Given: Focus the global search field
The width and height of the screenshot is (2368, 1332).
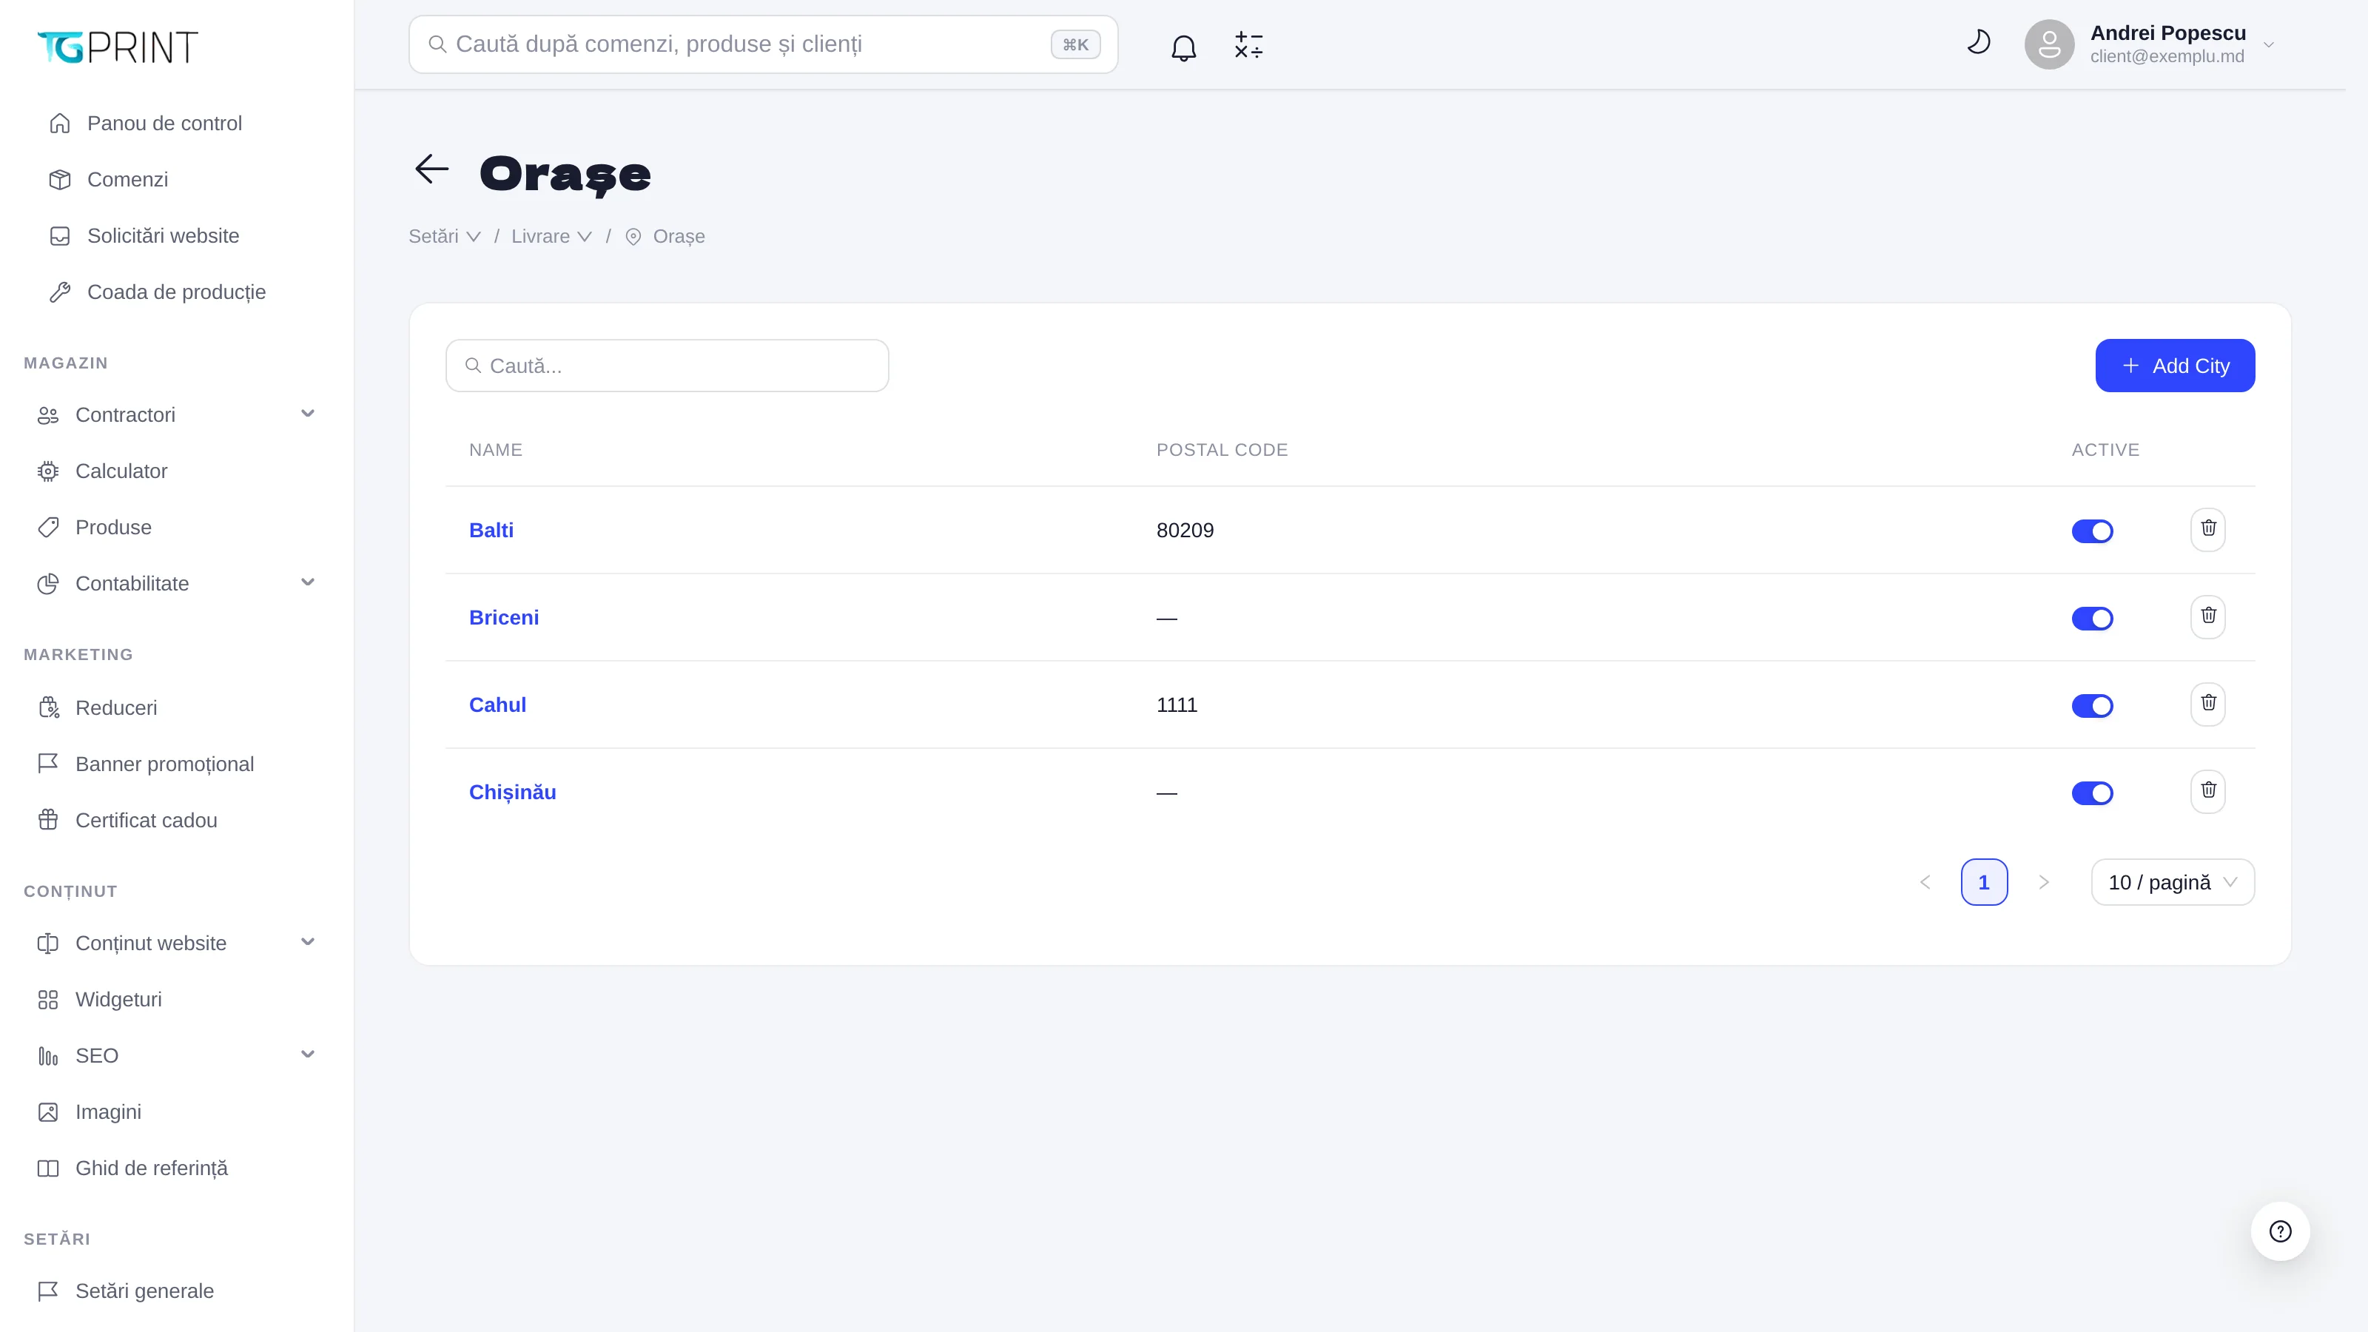Looking at the screenshot, I should click(x=763, y=44).
